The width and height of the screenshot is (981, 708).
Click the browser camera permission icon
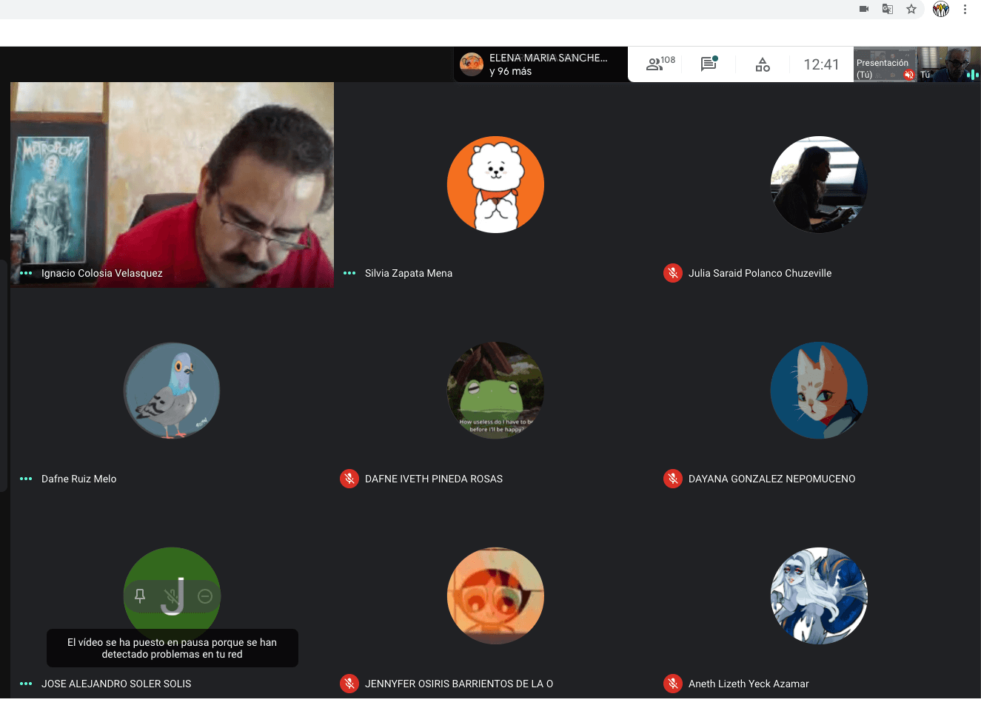click(x=863, y=9)
